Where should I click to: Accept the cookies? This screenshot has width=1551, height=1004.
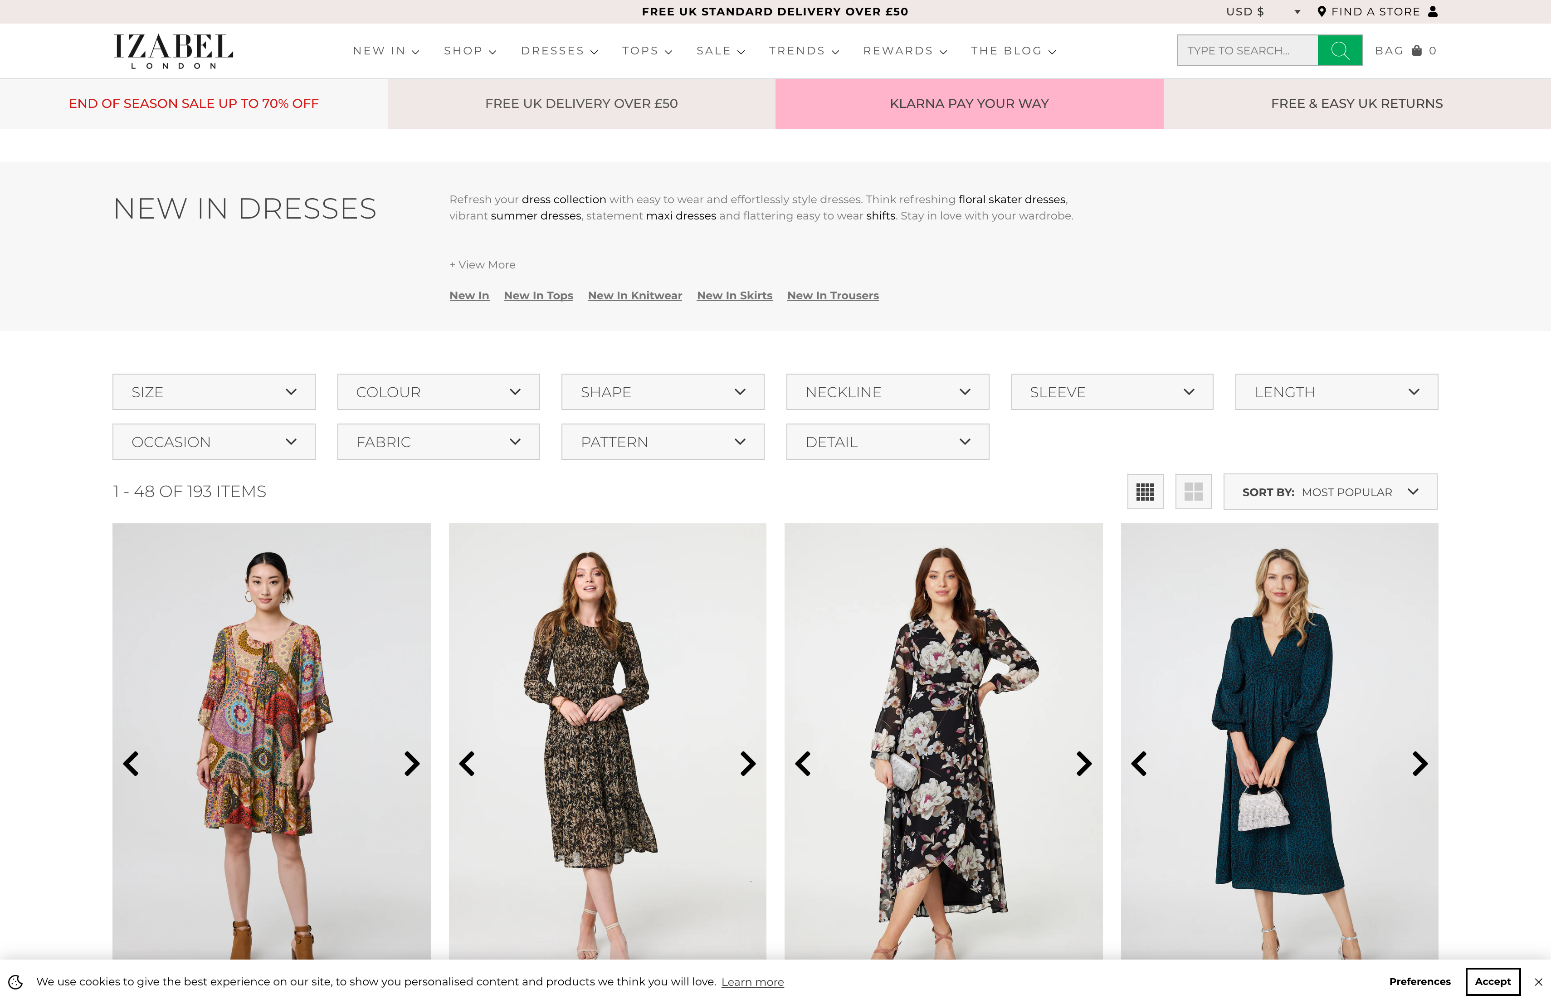[x=1492, y=981]
